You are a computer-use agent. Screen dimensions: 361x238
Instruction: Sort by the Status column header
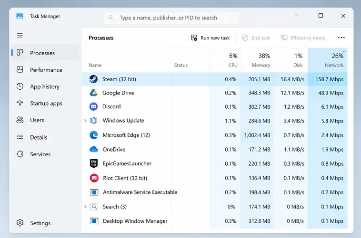180,65
